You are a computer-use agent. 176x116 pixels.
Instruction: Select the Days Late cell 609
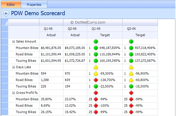point(75,80)
